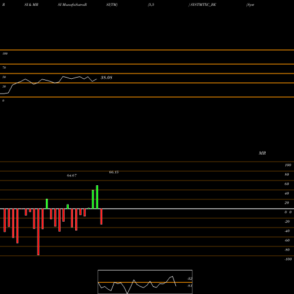Click the 31 label in bottom mini chart
The width and height of the screenshot is (294, 294).
coord(189,286)
